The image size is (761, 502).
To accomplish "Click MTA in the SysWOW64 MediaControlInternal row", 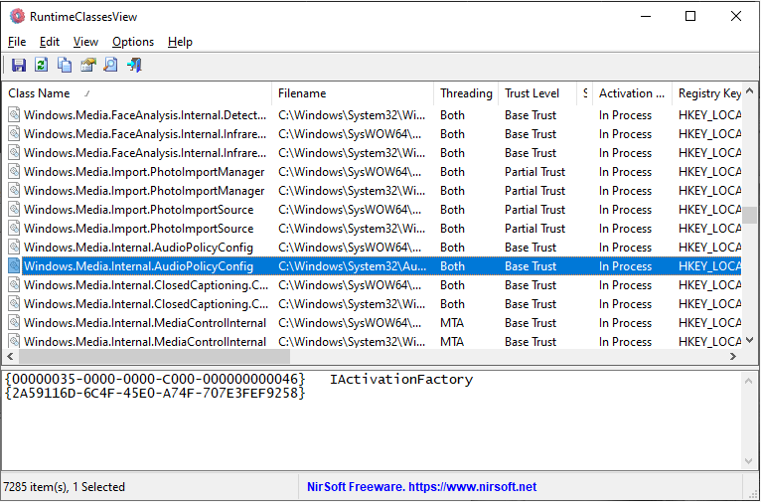I will pyautogui.click(x=452, y=323).
